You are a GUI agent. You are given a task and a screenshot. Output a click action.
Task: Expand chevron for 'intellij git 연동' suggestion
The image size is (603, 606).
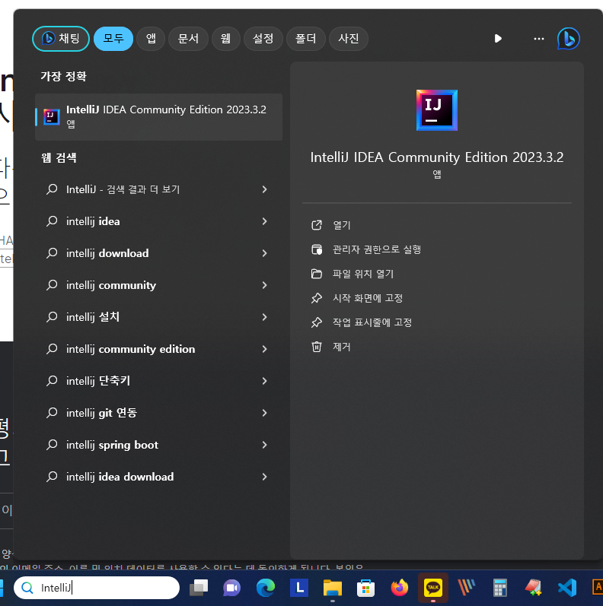pyautogui.click(x=264, y=413)
